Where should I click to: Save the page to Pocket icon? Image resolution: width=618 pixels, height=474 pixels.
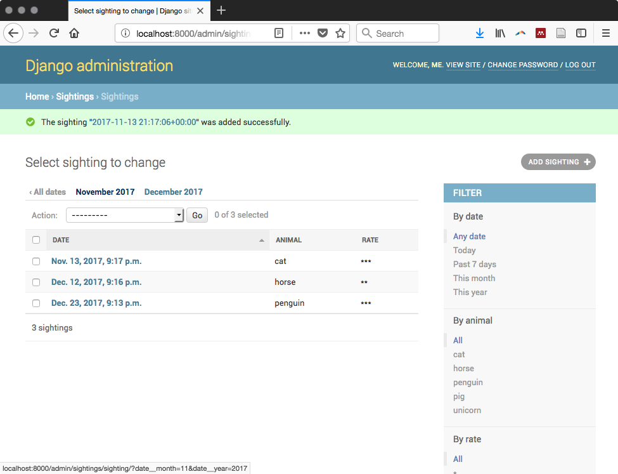point(323,34)
